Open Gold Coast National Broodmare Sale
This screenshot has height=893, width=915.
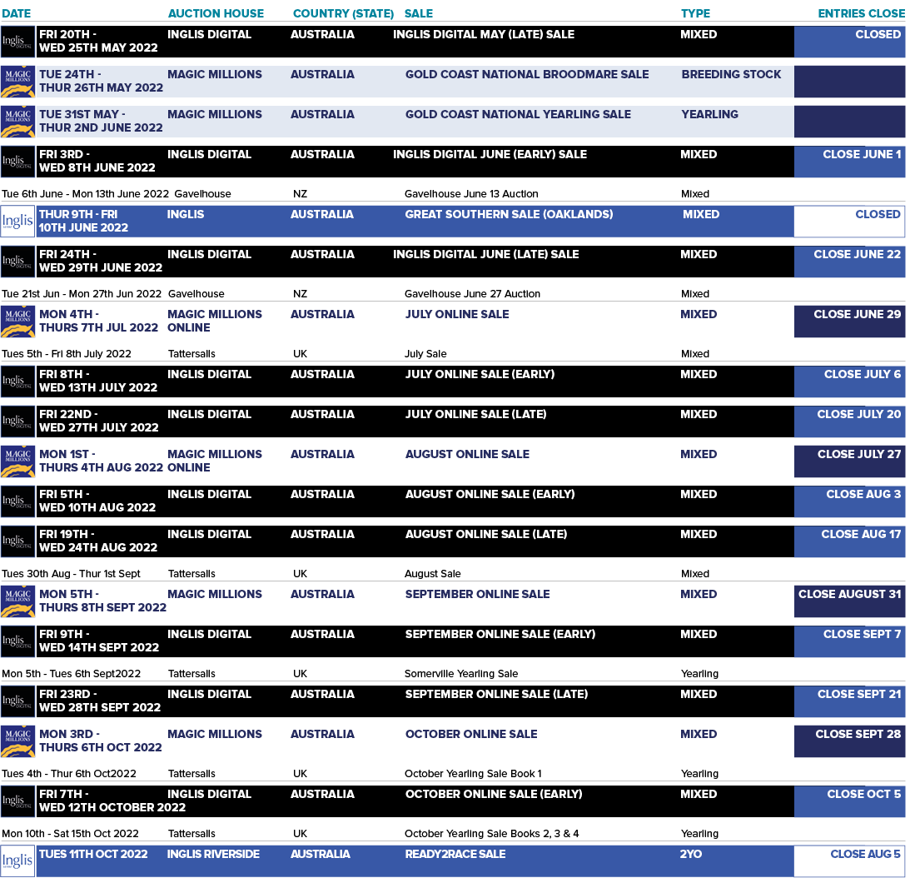pyautogui.click(x=527, y=74)
